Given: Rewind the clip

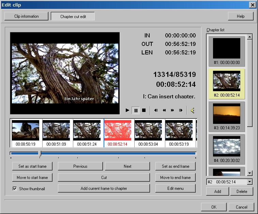Looking at the screenshot, I should pyautogui.click(x=164, y=110).
